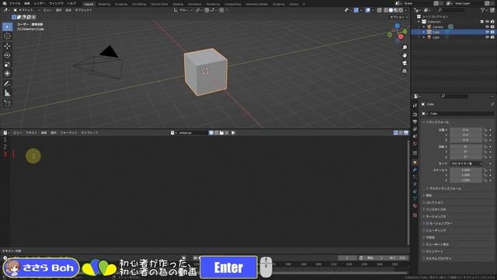Collapse Collection tree arrow in outliner
The width and height of the screenshot is (497, 280).
419,22
